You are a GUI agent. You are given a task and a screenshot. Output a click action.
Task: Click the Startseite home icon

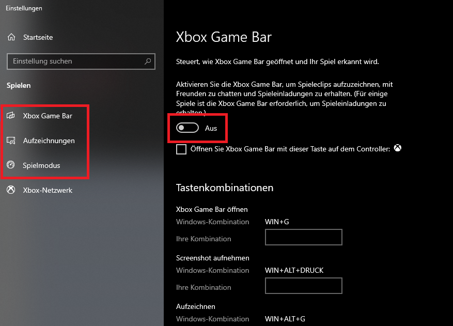click(x=11, y=37)
